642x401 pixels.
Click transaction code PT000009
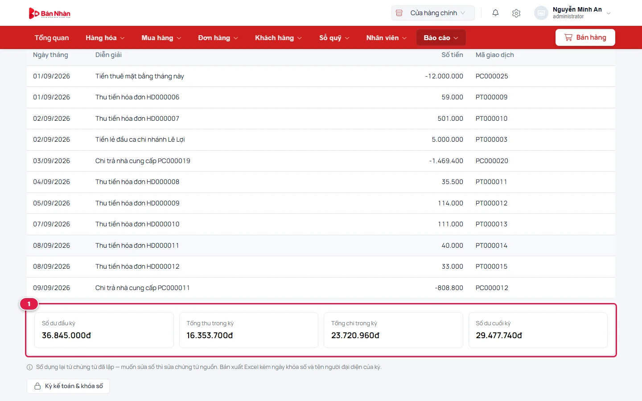[x=491, y=97]
